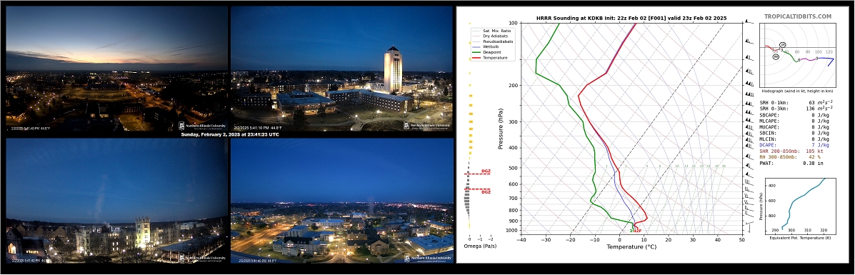This screenshot has width=855, height=275.
Task: Open the sunset horizon webcam image
Action: coord(116,68)
